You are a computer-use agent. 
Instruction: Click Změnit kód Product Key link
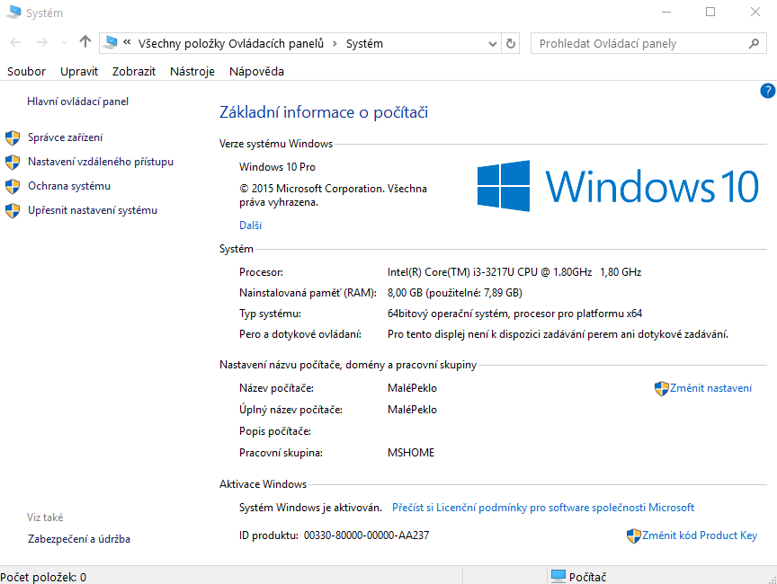(699, 535)
